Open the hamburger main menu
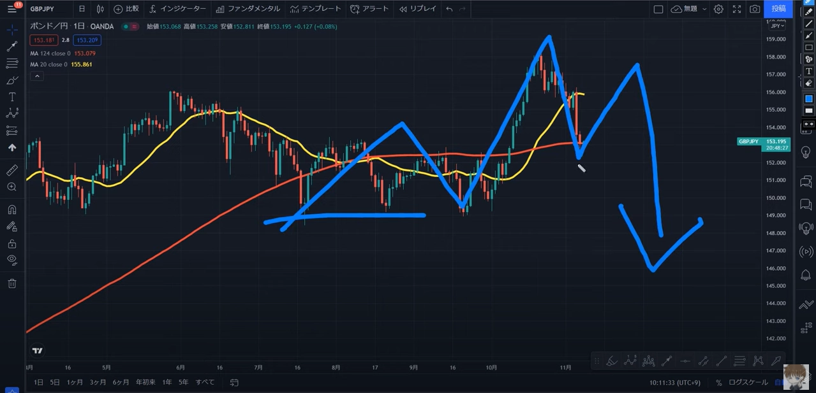Screen dimensions: 816x393 (11, 9)
